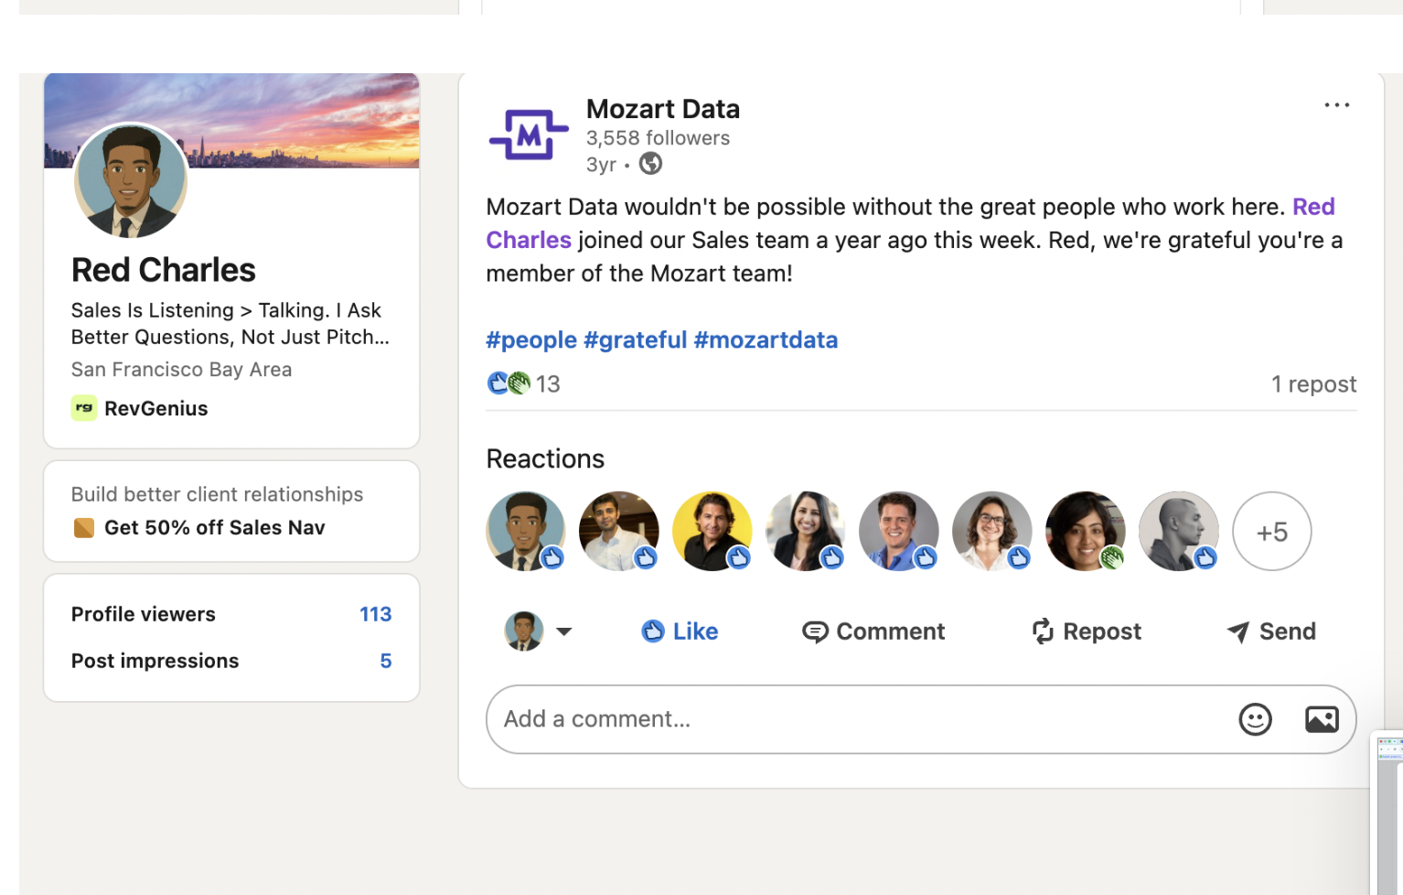The width and height of the screenshot is (1403, 895).
Task: Show the +5 more reactions
Action: click(1272, 532)
